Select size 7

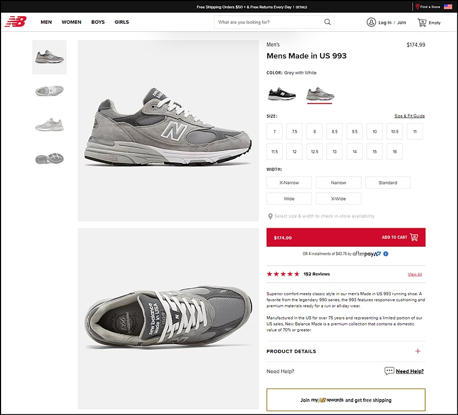[275, 132]
